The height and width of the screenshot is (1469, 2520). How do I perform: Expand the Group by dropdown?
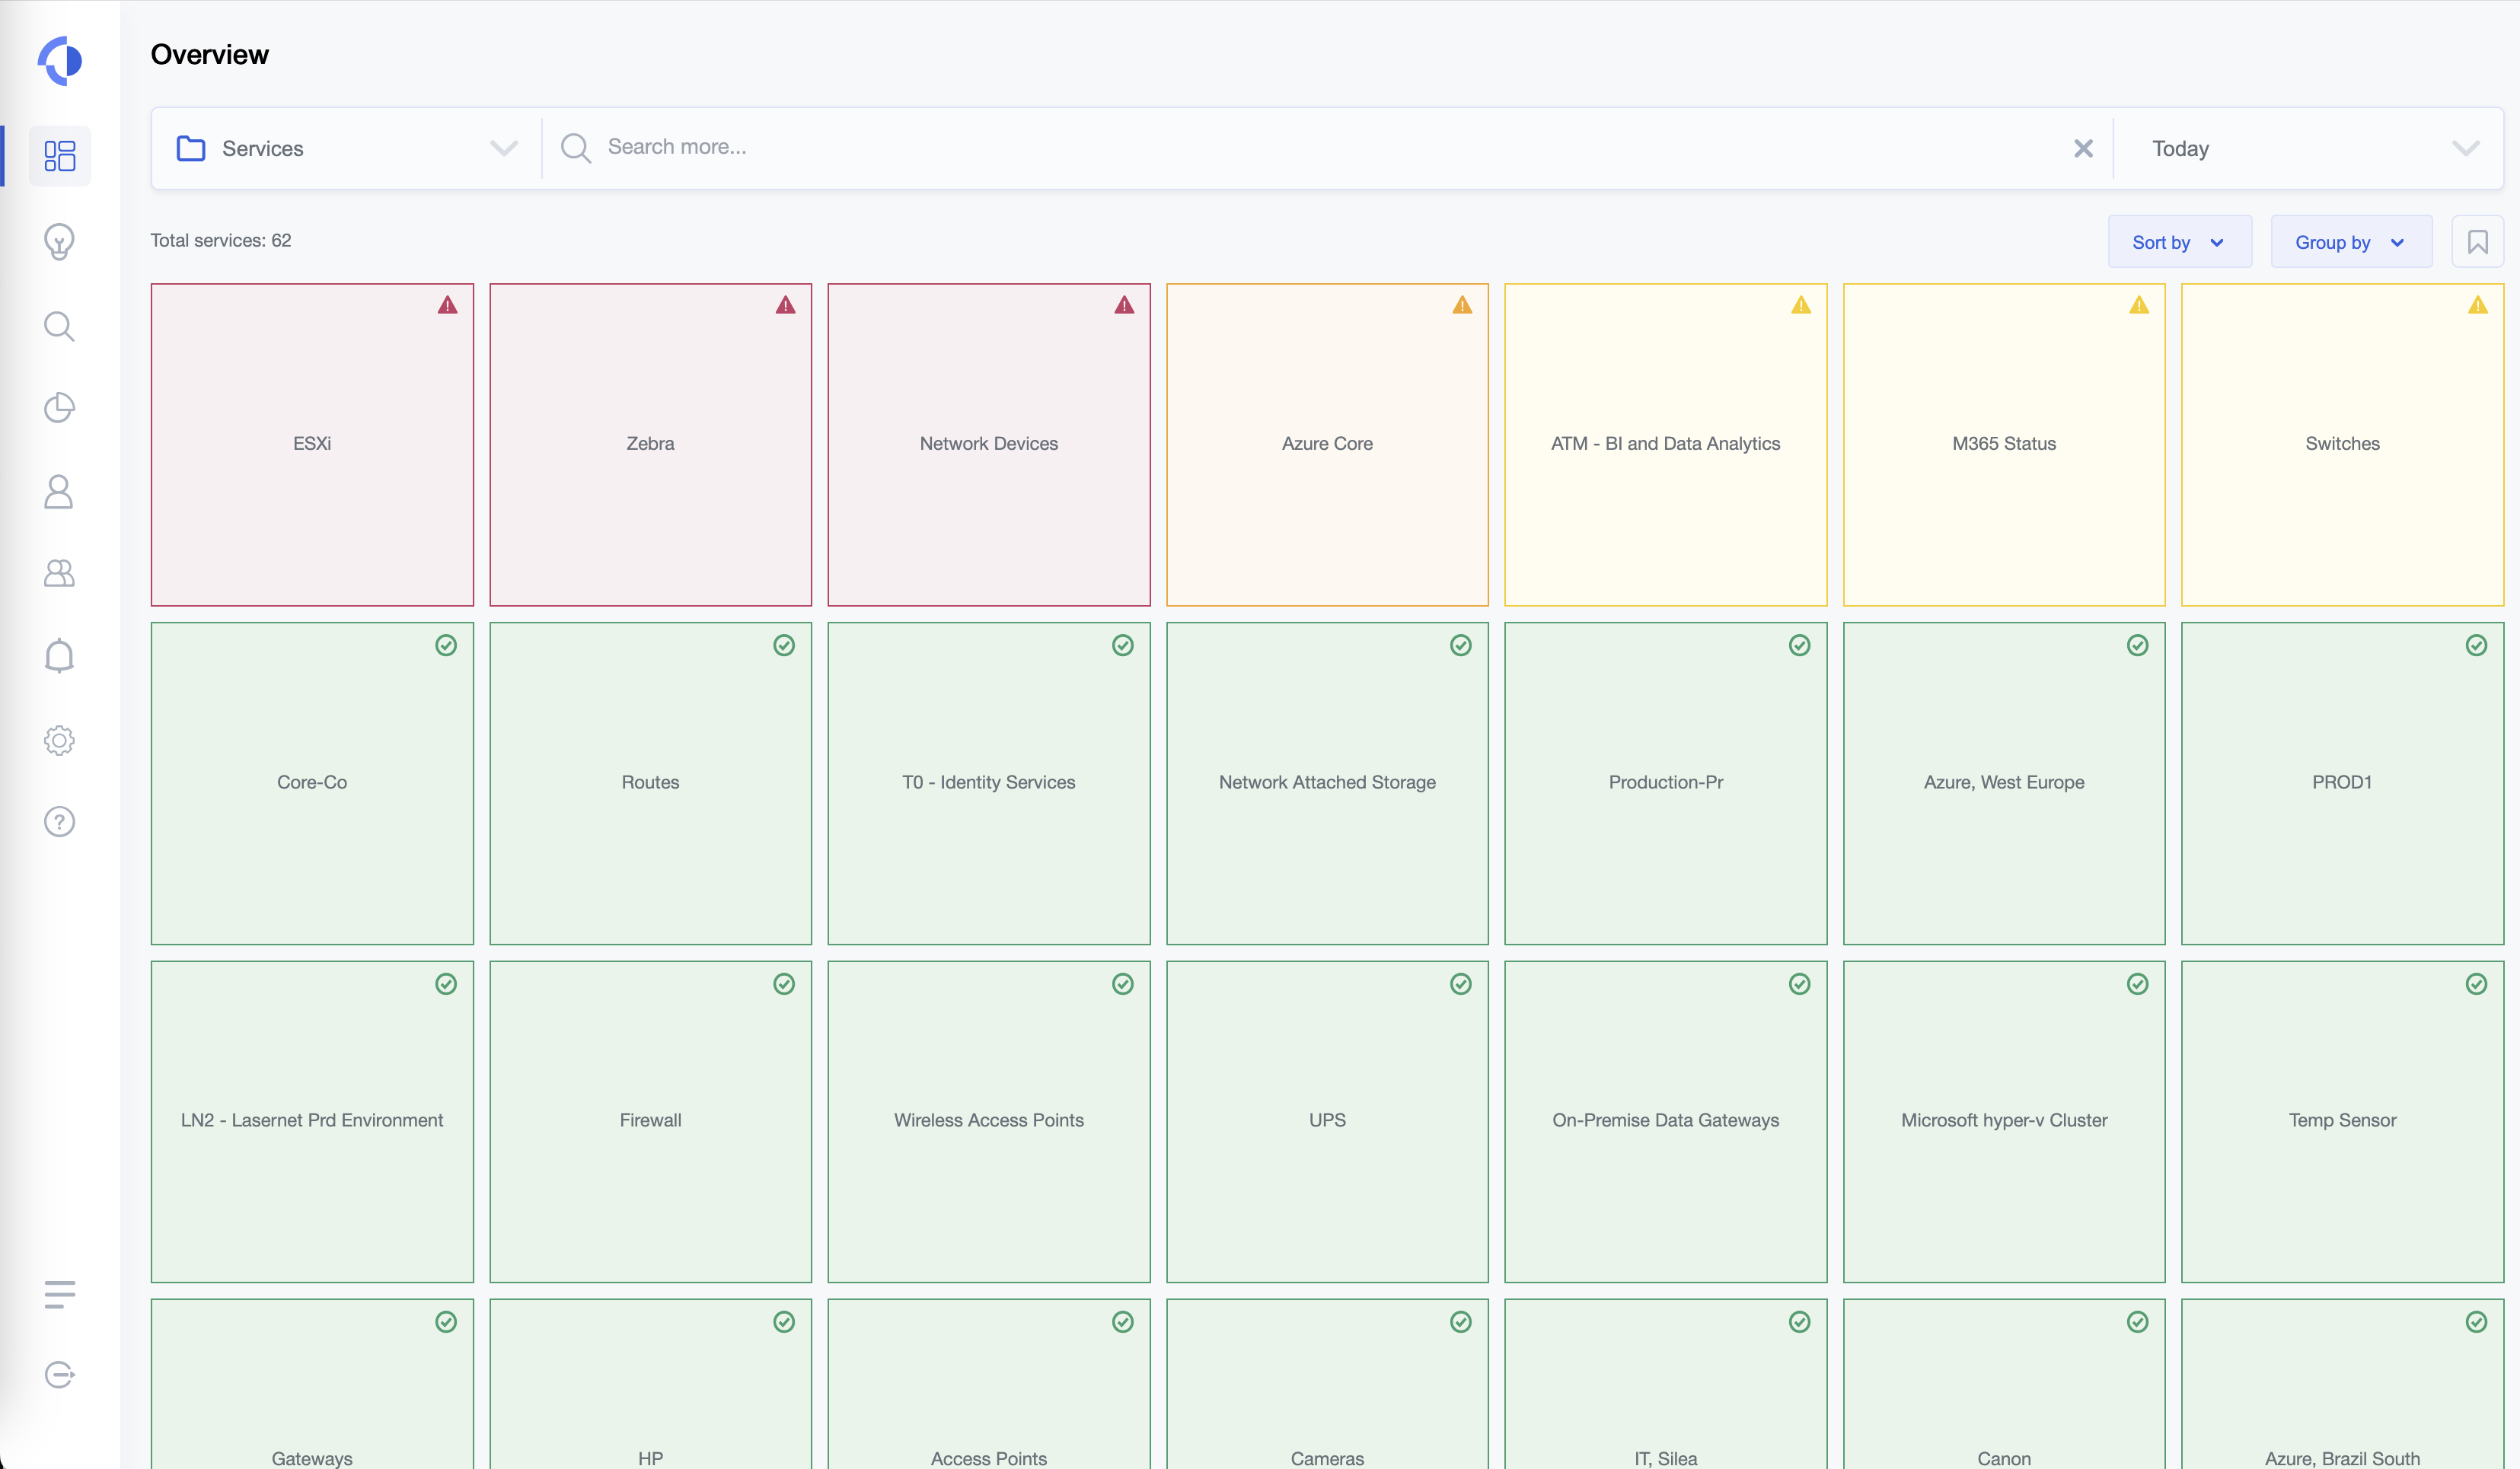2350,241
